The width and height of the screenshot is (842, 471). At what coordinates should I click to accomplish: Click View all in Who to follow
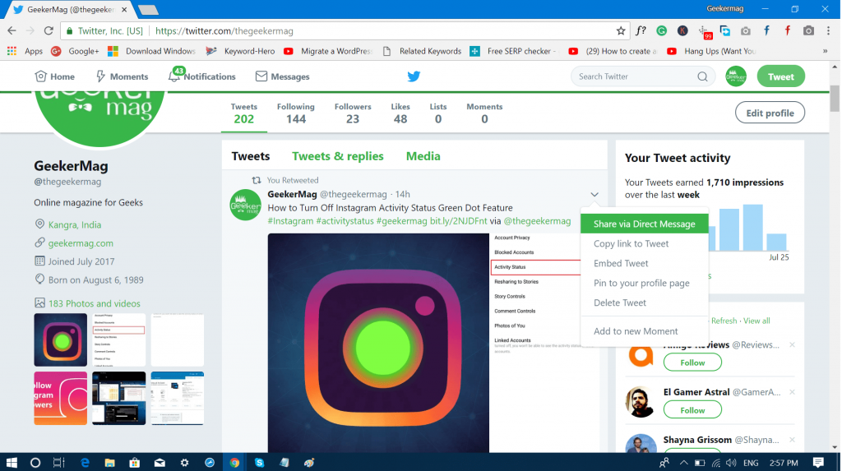point(756,321)
